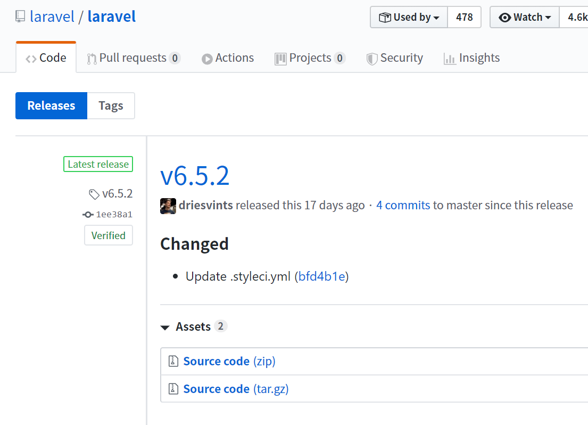The width and height of the screenshot is (588, 425).
Task: Collapse the Assets section
Action: click(165, 327)
